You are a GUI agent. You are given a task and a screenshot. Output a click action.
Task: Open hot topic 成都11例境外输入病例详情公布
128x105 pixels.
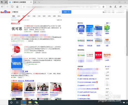88,79
